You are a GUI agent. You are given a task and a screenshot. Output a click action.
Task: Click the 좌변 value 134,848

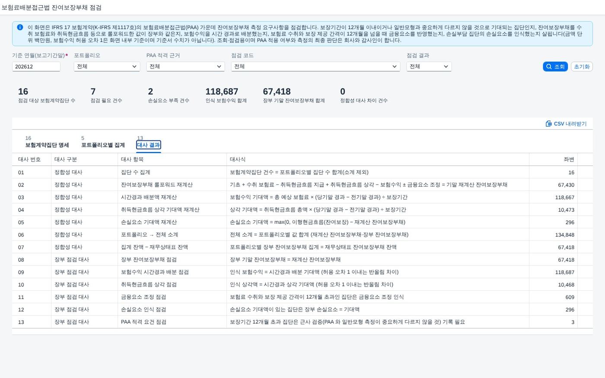[565, 235]
